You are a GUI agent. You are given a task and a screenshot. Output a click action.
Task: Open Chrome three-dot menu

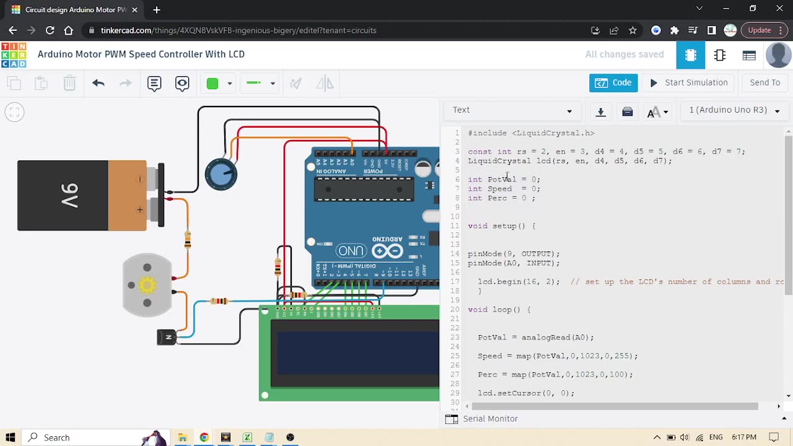point(781,30)
